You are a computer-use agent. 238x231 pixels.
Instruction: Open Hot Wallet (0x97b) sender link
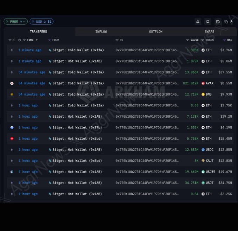(77, 128)
